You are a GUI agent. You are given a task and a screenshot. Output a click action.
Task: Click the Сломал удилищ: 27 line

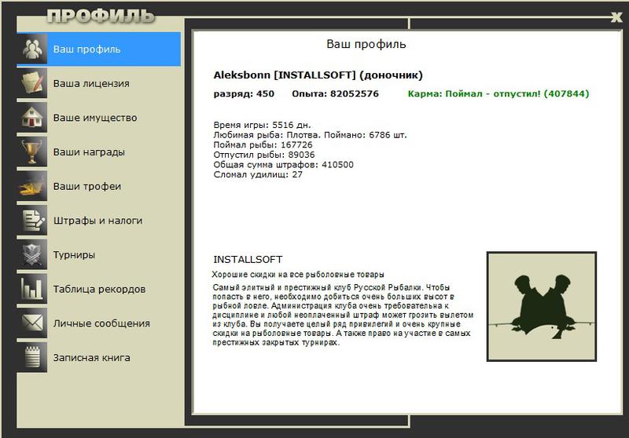pos(258,174)
